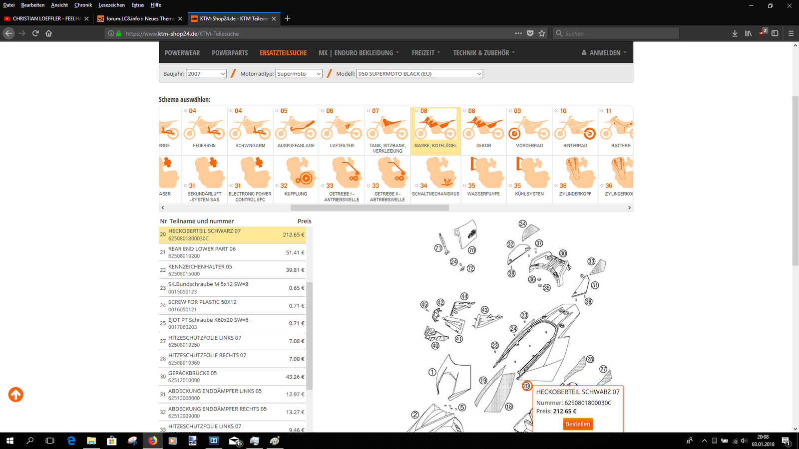Image resolution: width=799 pixels, height=449 pixels.
Task: Switch to the forum.LC8.info tab
Action: [x=140, y=18]
